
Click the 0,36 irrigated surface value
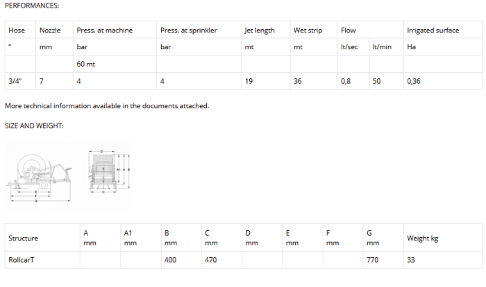(x=414, y=81)
